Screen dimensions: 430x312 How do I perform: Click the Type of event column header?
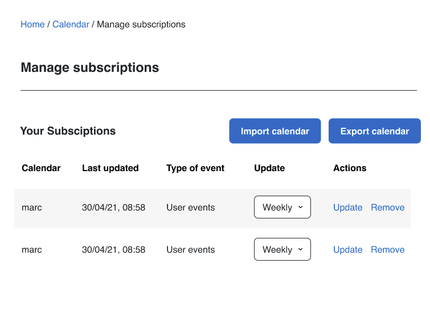[x=195, y=168]
